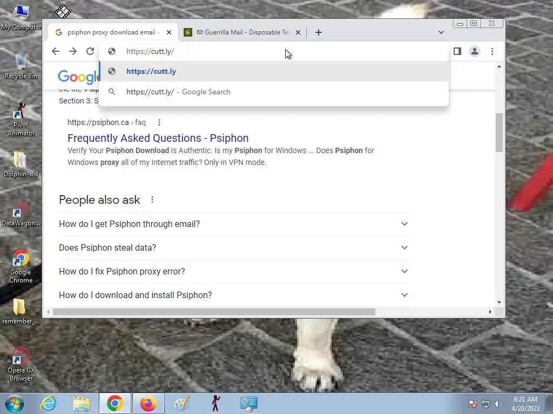This screenshot has width=553, height=414.
Task: Close the psiphon proxy download email tab
Action: [x=169, y=32]
